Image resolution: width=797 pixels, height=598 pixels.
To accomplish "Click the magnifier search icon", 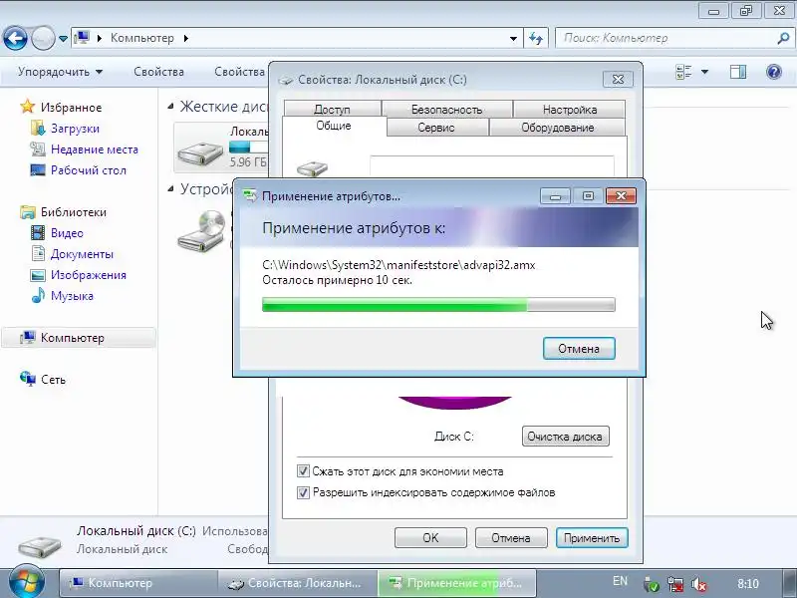I will click(784, 38).
